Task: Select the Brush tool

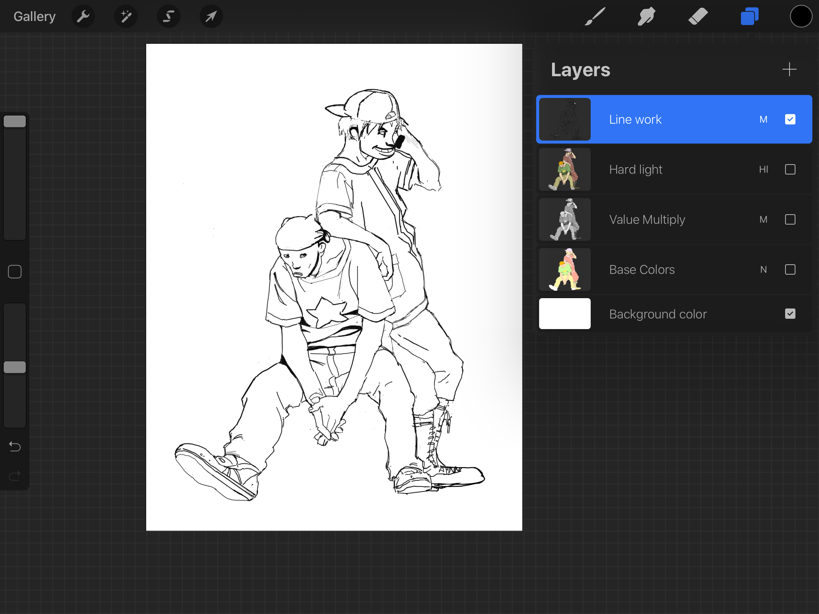Action: click(x=595, y=16)
